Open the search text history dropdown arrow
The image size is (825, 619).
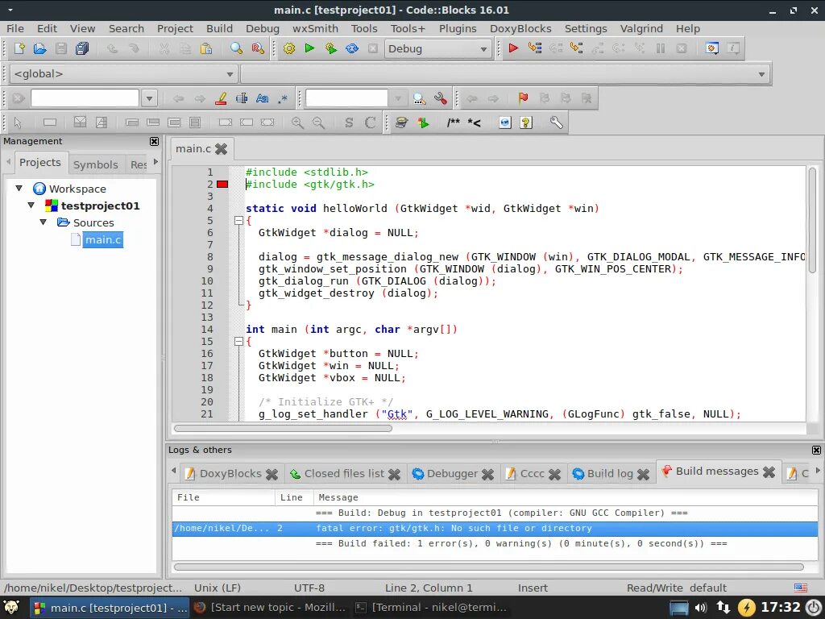149,98
